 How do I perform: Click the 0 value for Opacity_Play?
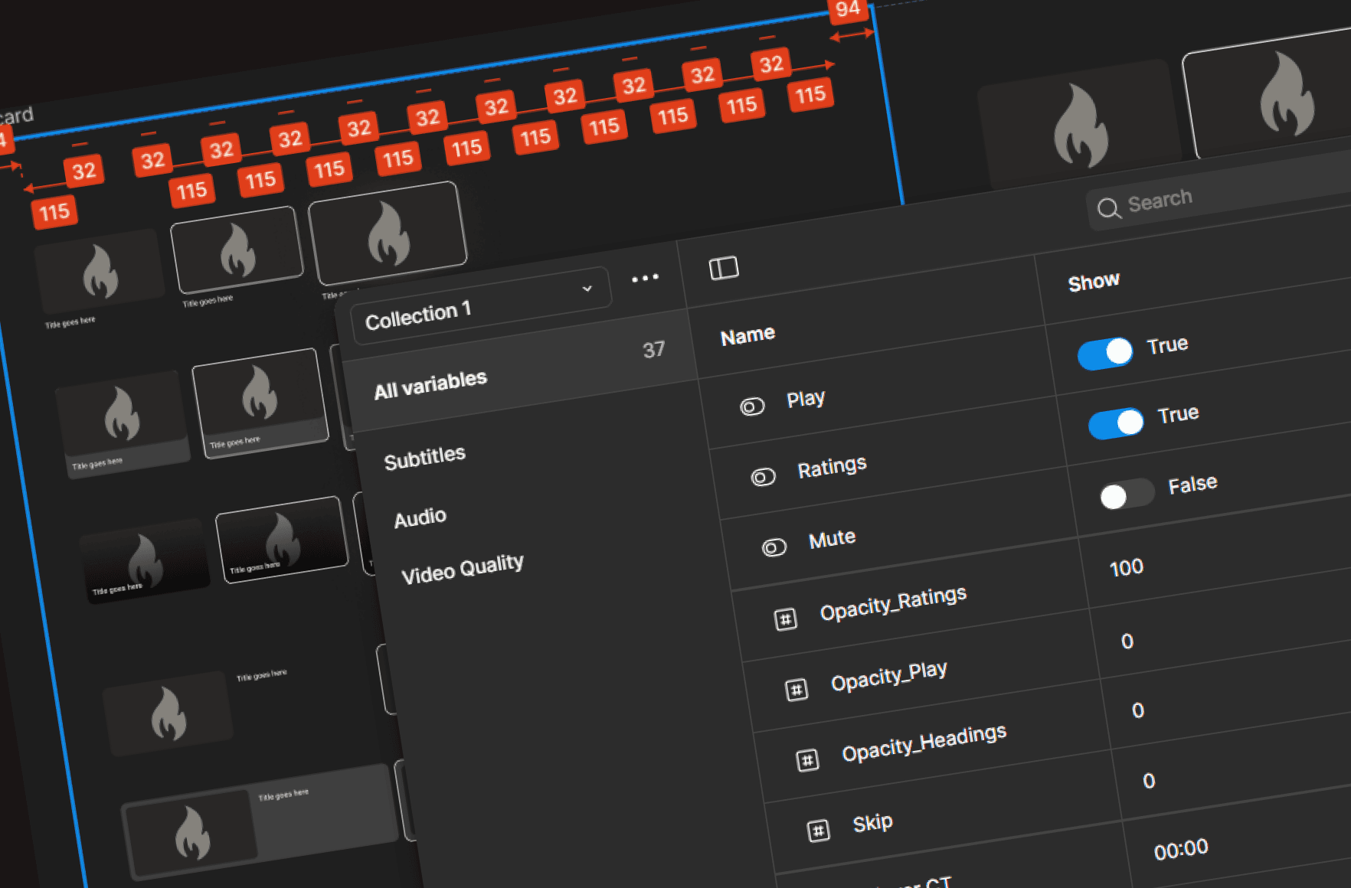pyautogui.click(x=1127, y=642)
